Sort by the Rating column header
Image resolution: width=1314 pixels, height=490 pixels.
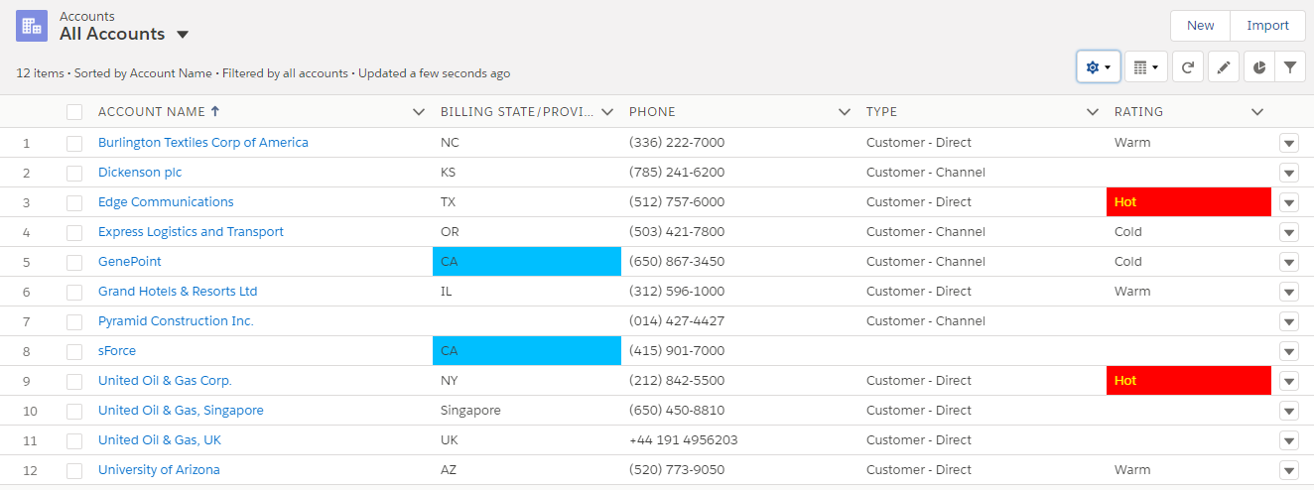coord(1138,112)
